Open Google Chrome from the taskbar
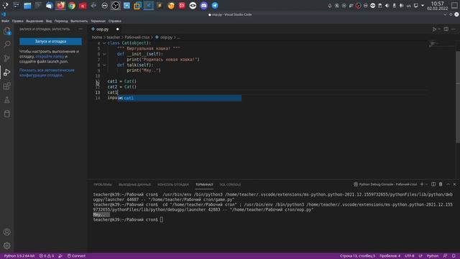 (72, 5)
